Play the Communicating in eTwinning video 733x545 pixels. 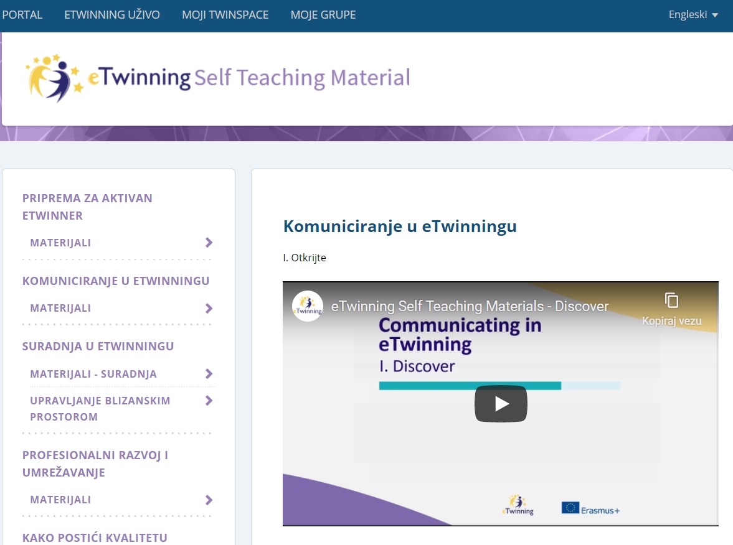coord(501,404)
